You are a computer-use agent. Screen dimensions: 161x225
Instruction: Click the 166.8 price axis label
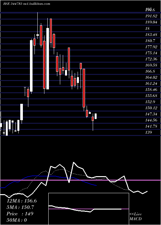[x=150, y=71]
